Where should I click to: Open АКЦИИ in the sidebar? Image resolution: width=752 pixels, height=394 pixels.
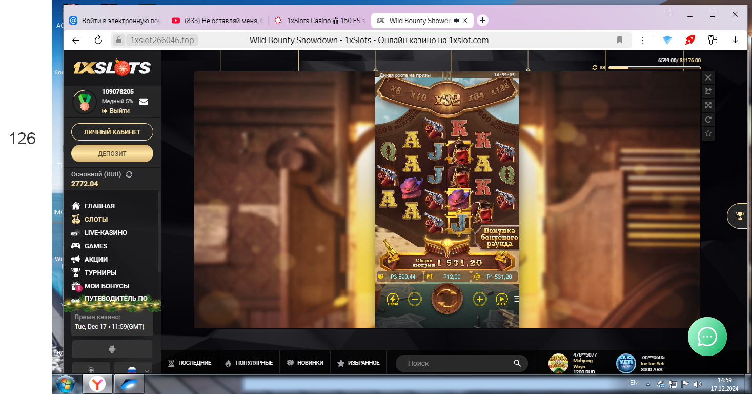click(90, 259)
